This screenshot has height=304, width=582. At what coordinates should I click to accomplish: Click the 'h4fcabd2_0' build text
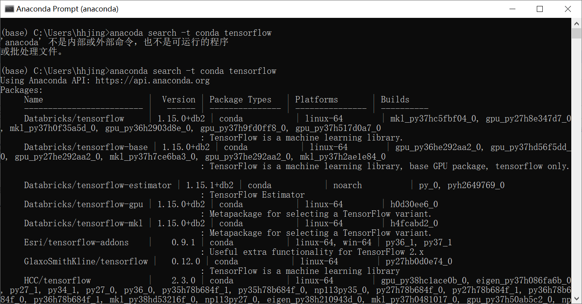(x=414, y=223)
